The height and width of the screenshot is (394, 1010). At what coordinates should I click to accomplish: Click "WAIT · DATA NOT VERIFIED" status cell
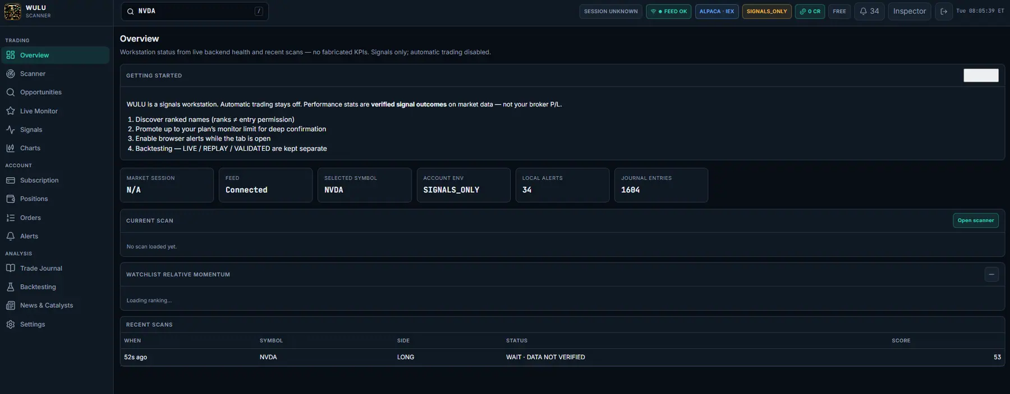(545, 357)
